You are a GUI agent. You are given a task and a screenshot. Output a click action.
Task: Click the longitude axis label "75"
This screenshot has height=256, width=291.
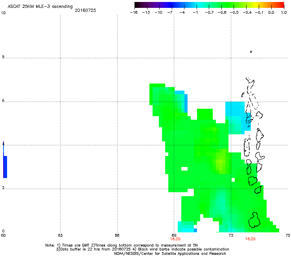pyautogui.click(x=288, y=236)
